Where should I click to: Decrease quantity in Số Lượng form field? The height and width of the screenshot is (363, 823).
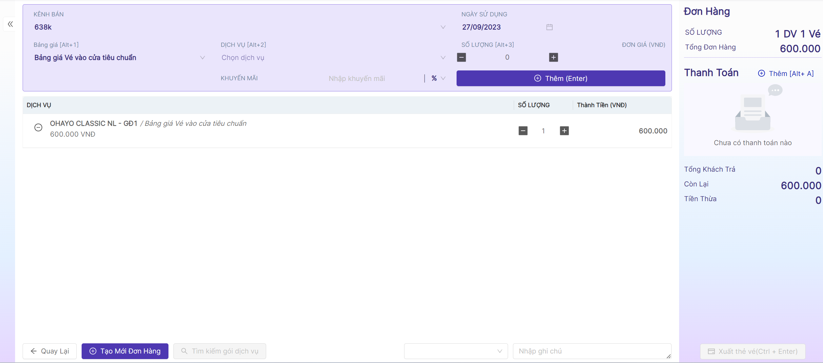[461, 57]
